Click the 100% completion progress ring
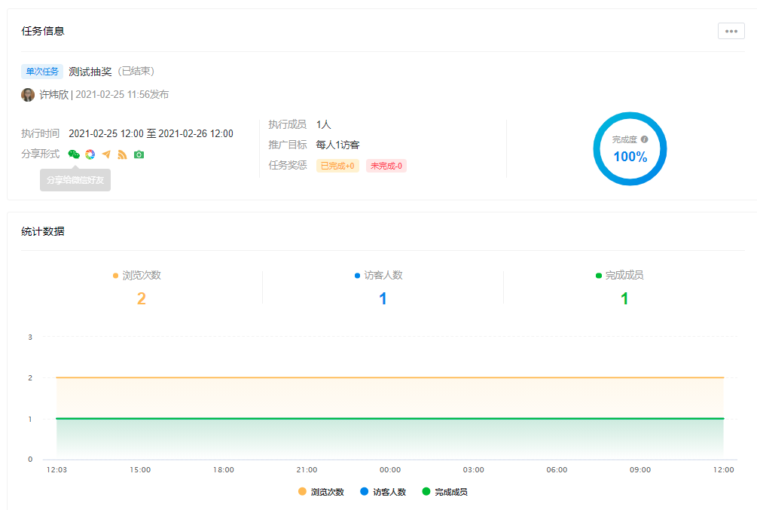757x510 pixels. coord(630,149)
